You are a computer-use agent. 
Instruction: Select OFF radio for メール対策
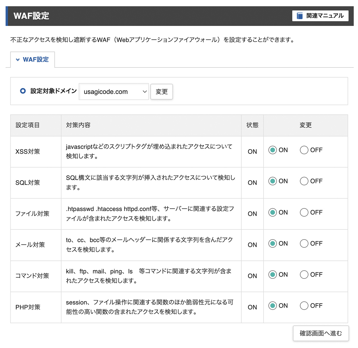point(304,243)
